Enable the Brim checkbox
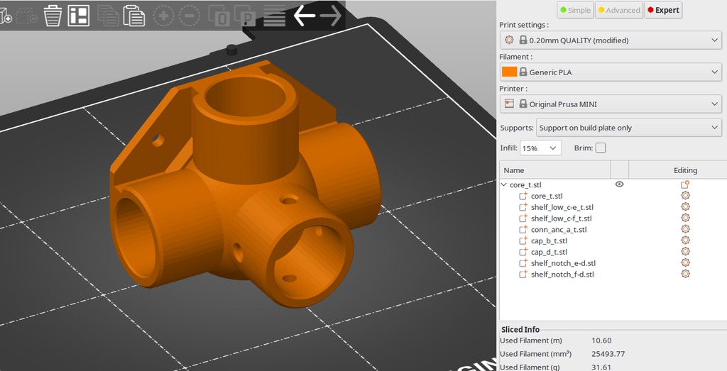Viewport: 727px width, 371px height. click(x=601, y=148)
